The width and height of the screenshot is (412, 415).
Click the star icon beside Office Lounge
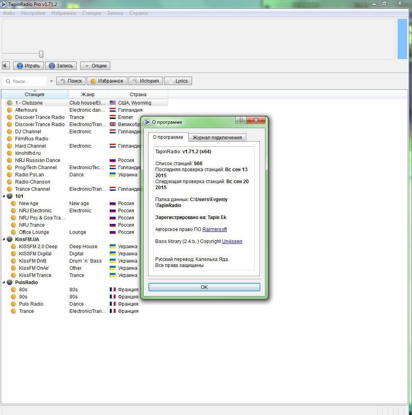(14, 232)
